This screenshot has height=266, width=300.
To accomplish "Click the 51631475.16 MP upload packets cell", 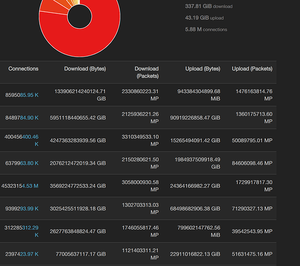I will pyautogui.click(x=252, y=254).
